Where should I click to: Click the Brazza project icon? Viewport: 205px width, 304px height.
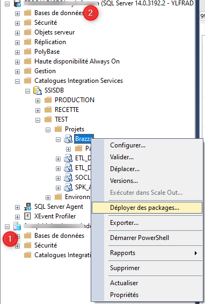(68, 139)
